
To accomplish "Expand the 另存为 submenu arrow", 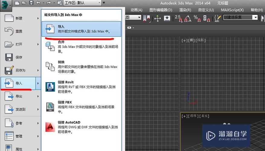I will click(38, 70).
